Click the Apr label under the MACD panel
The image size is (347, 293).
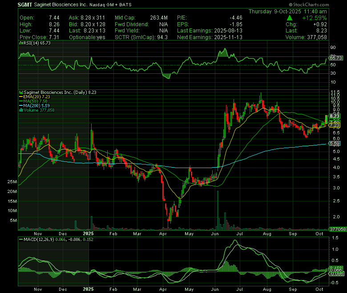[163, 289]
